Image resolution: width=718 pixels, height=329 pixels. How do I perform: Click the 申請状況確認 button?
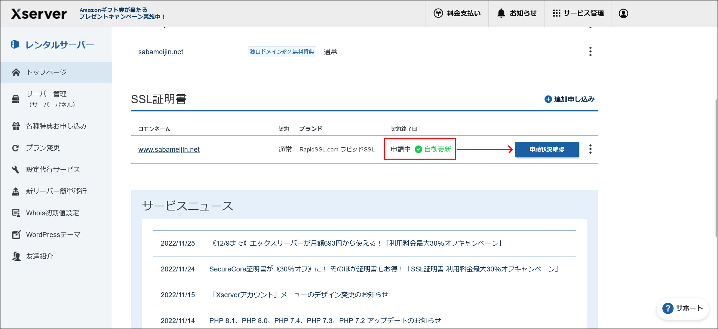click(x=547, y=150)
